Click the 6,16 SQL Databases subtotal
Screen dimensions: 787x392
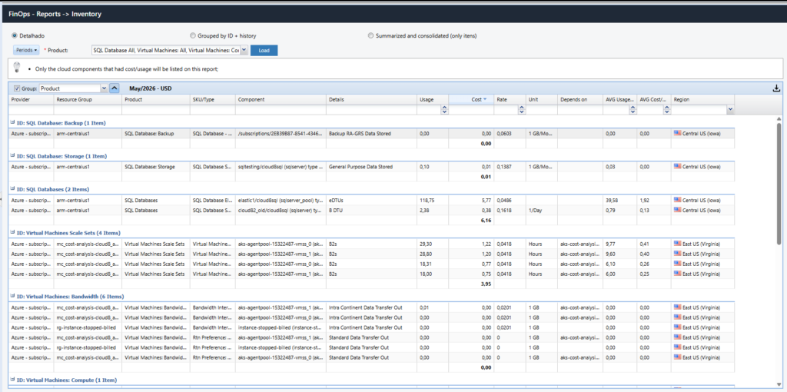point(486,221)
